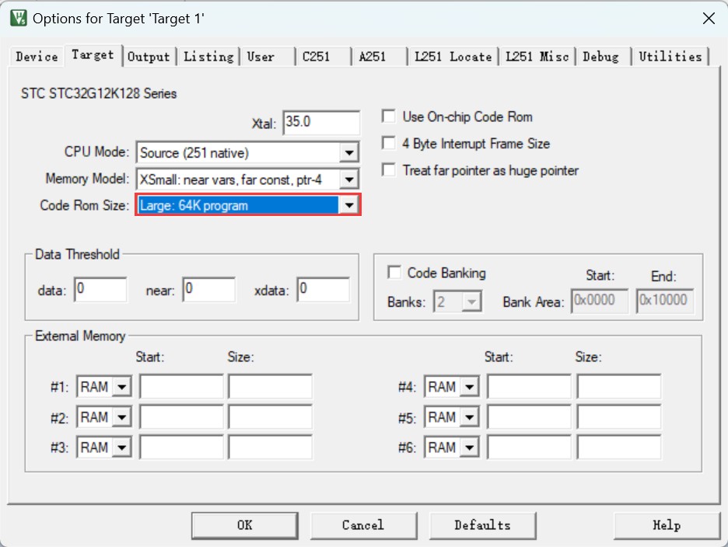Click External Memory #6 Start field
The image size is (728, 547).
[529, 448]
